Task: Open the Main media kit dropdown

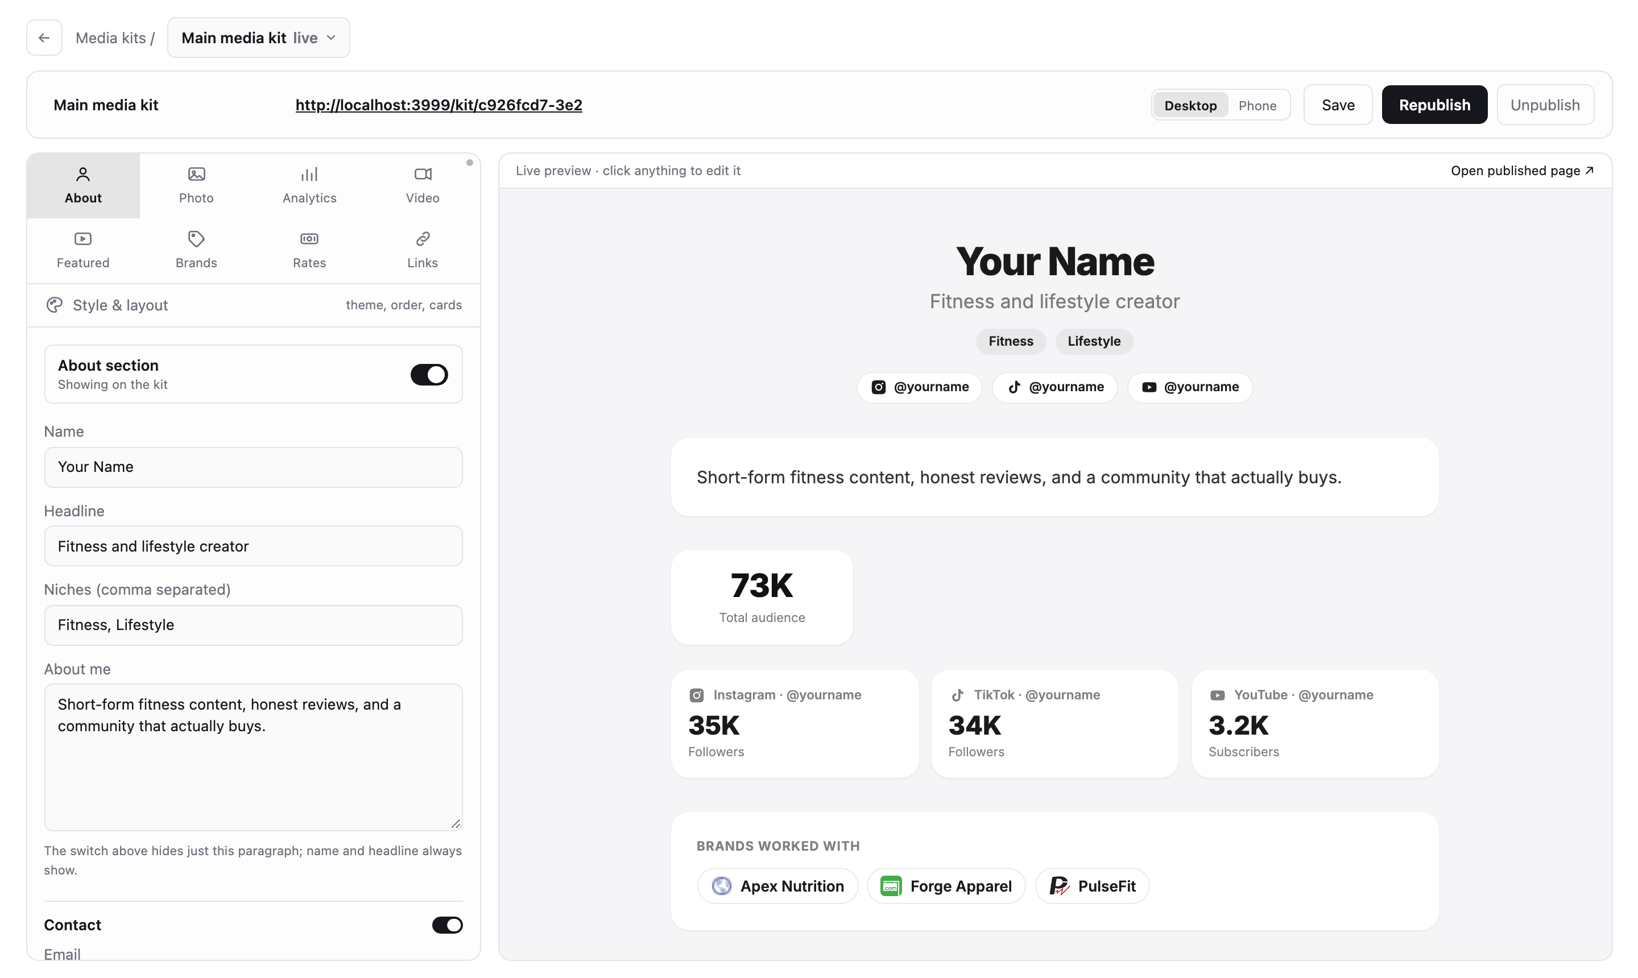Action: pos(258,38)
